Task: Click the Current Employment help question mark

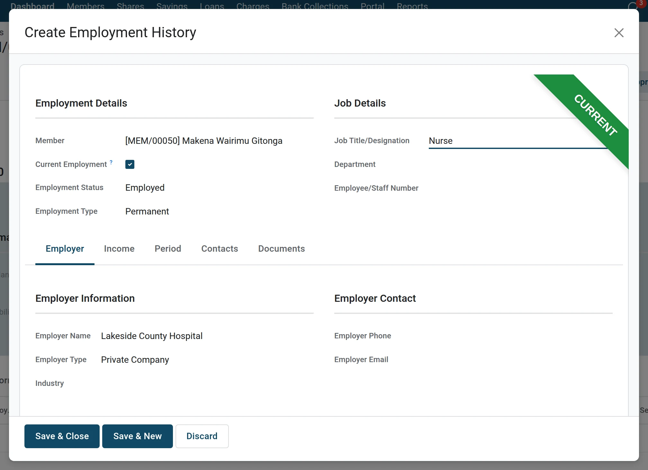Action: (x=111, y=162)
